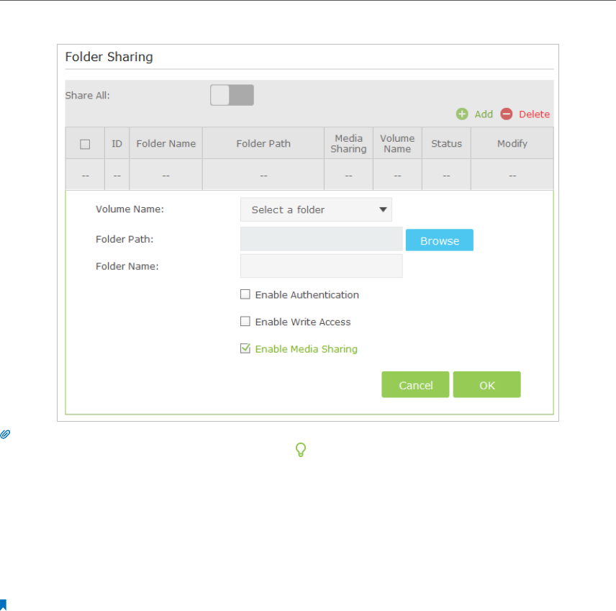Viewport: 616px width, 611px height.
Task: Click the Folder Path column header
Action: (x=263, y=143)
